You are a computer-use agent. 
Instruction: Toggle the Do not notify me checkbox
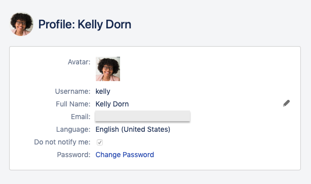100,142
